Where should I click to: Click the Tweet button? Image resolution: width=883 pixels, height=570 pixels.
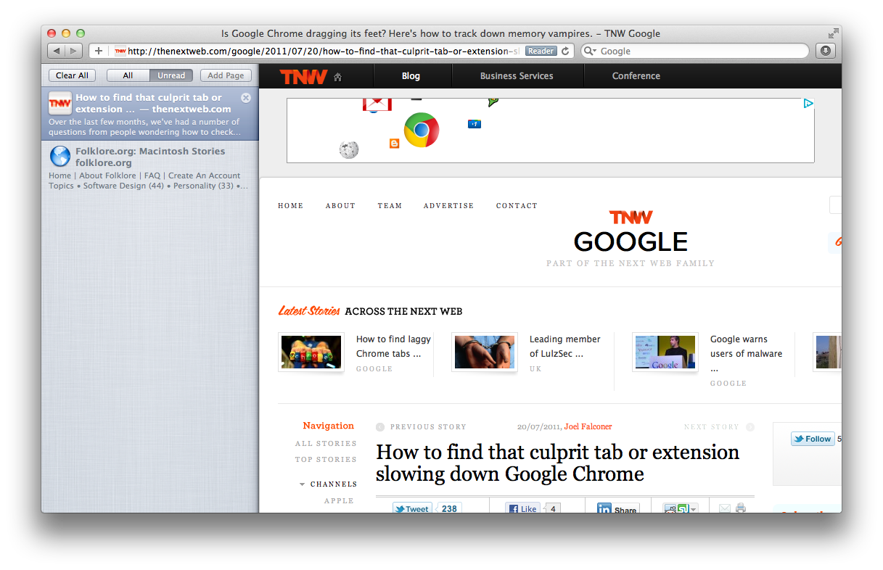[x=412, y=508]
